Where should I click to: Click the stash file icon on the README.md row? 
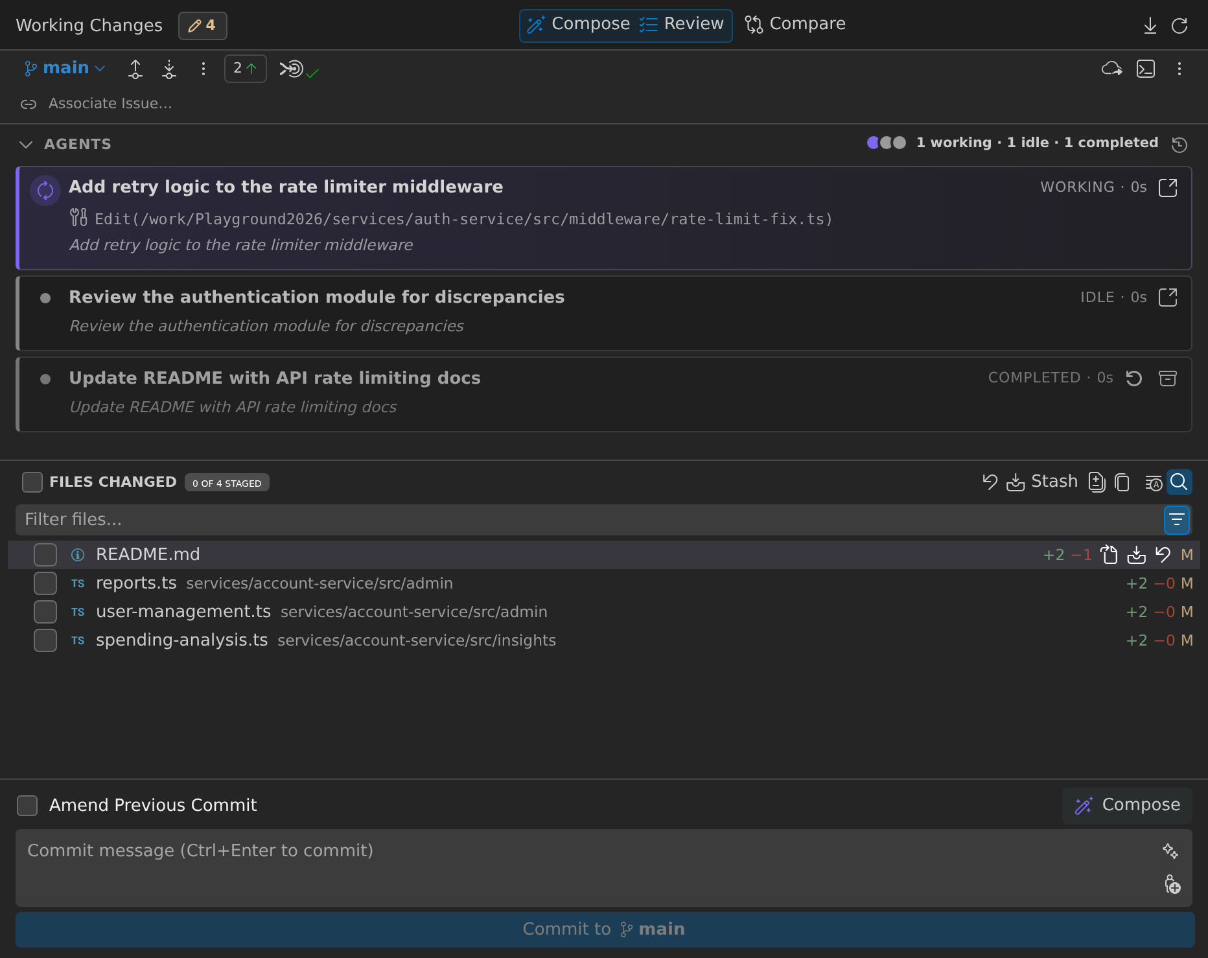[1136, 555]
